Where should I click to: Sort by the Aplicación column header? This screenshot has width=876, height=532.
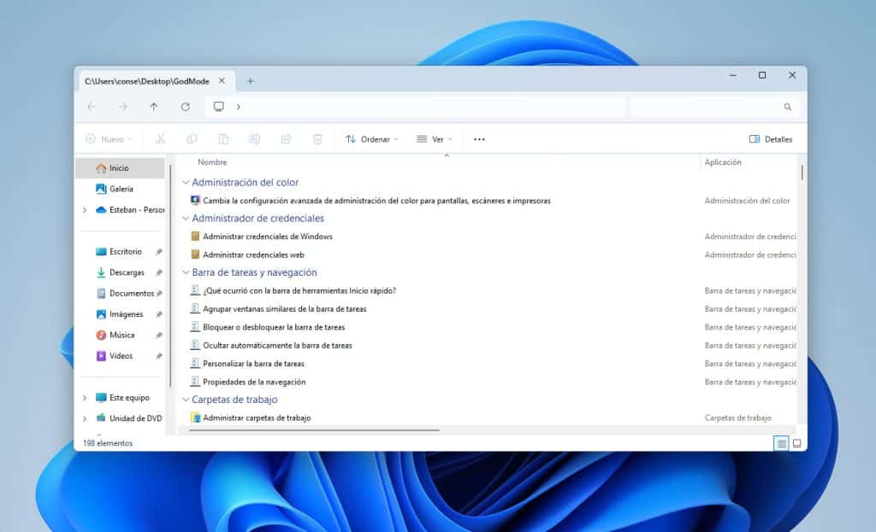[x=723, y=162]
